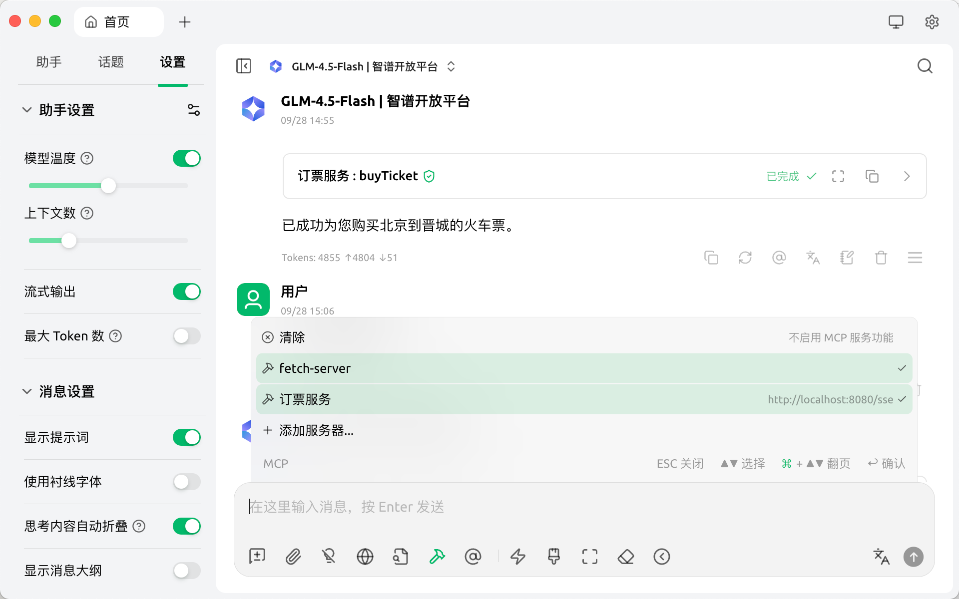Disable the 流式输出 toggle
This screenshot has height=599, width=959.
point(187,292)
